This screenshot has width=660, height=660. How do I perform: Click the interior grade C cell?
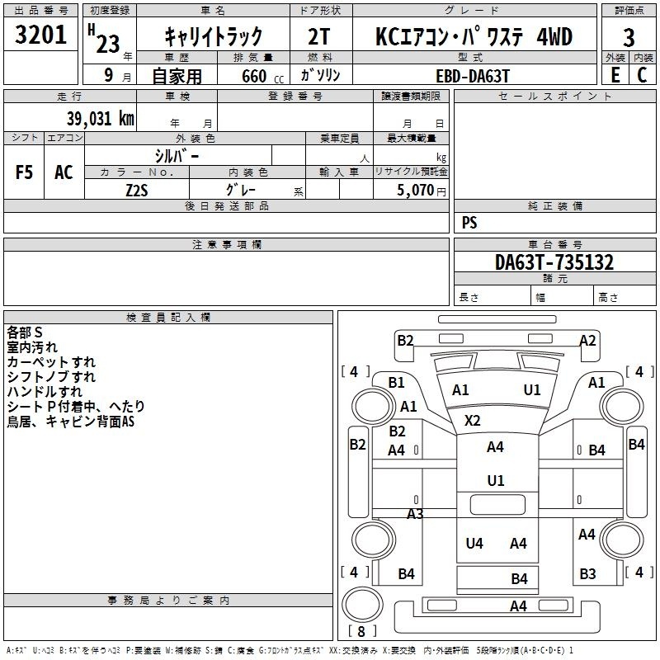click(x=642, y=74)
